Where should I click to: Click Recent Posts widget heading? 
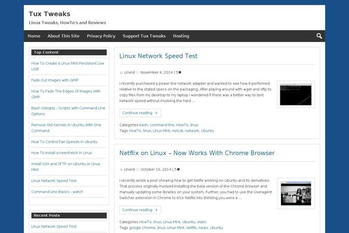[x=69, y=216]
